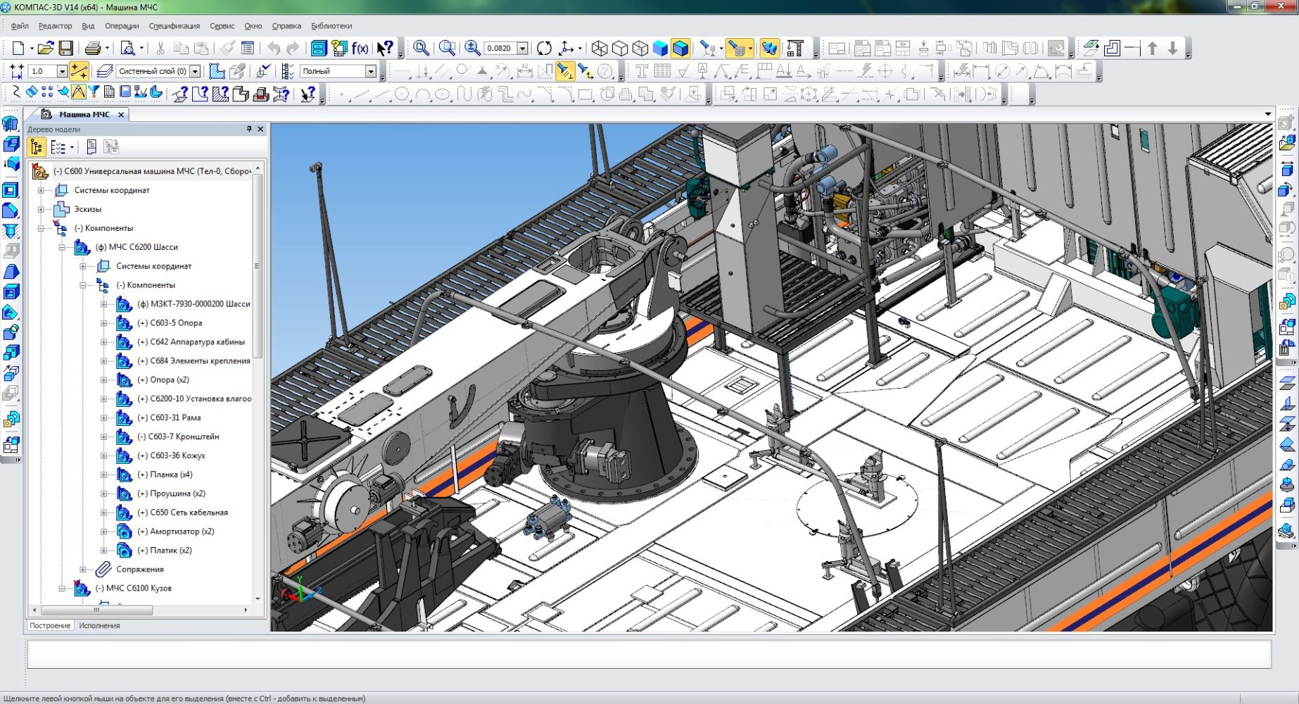Select С650 Сеть кабельная tree item
This screenshot has width=1299, height=704.
(182, 513)
